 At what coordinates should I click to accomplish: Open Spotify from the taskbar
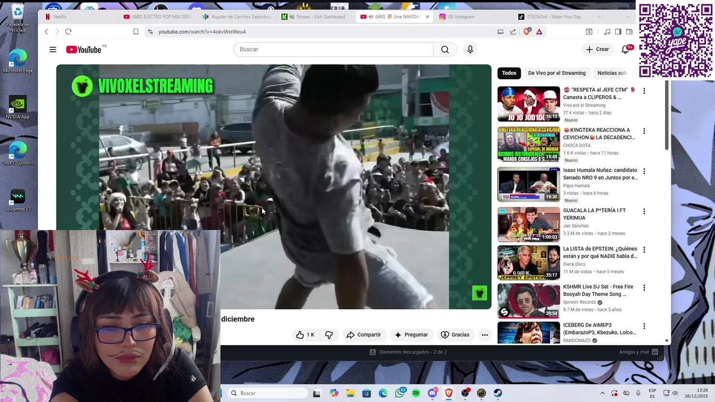(416, 393)
